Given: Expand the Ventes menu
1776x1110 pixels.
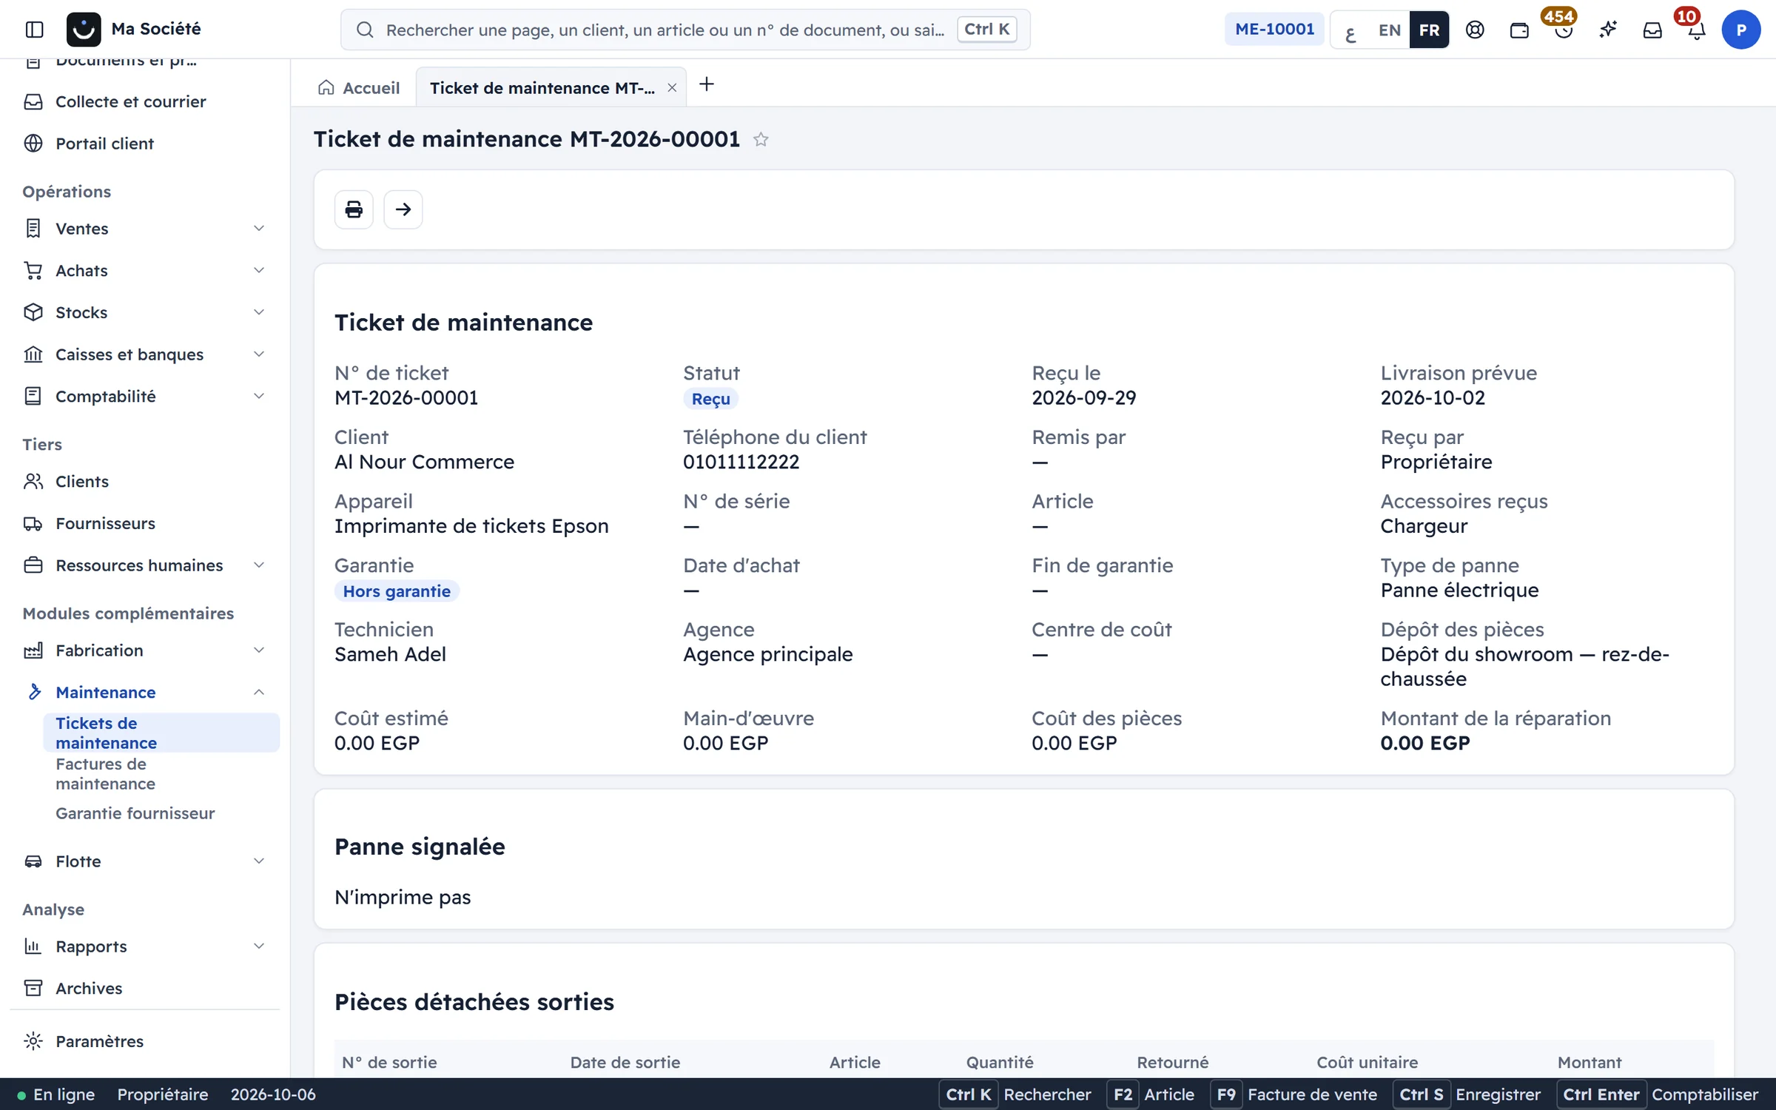Looking at the screenshot, I should tap(144, 229).
